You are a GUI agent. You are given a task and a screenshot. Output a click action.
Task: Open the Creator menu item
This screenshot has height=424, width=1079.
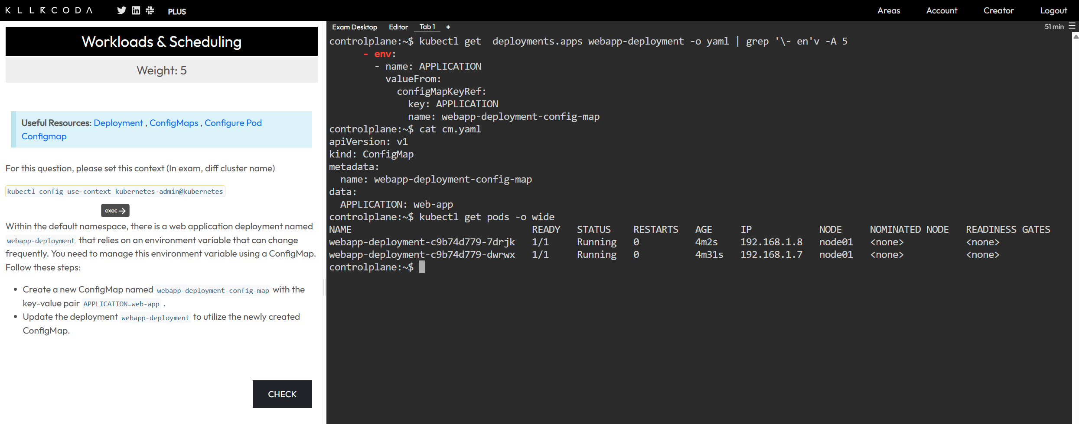pos(998,10)
